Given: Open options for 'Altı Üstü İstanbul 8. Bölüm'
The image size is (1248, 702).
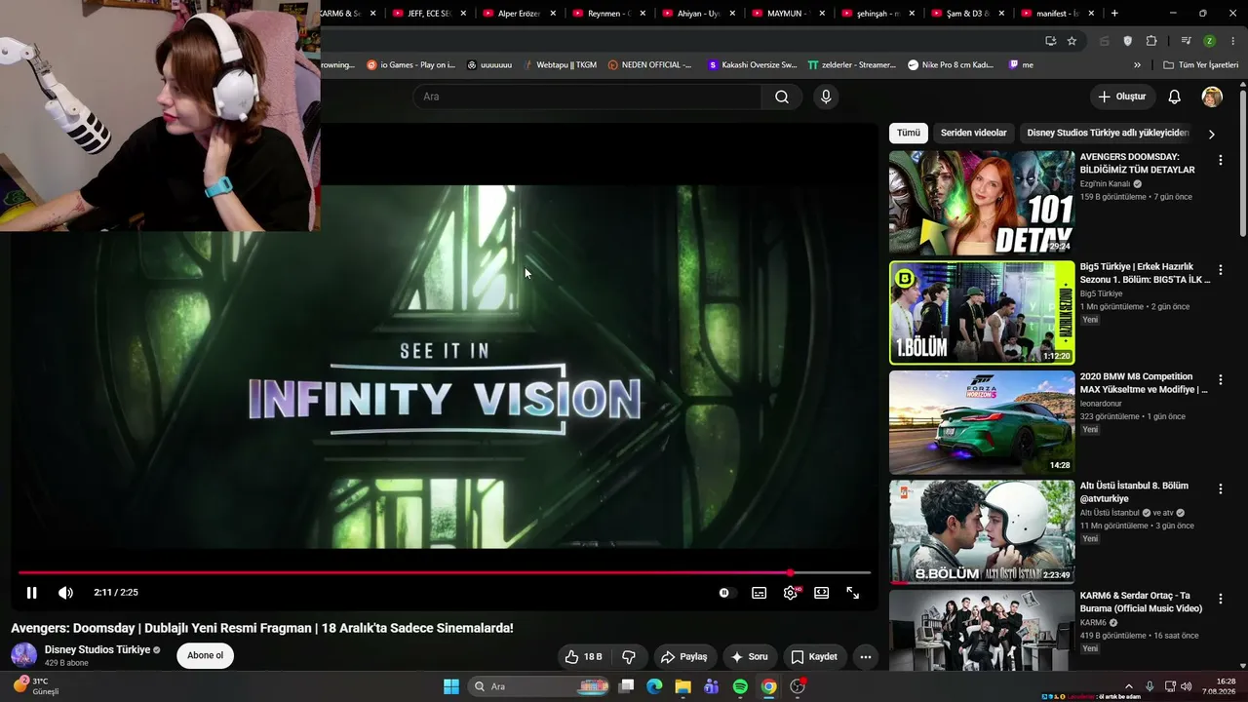Looking at the screenshot, I should pos(1220,489).
